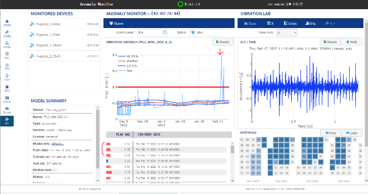Open the Survey page in the sidebar
This screenshot has width=368, height=194.
7,110
